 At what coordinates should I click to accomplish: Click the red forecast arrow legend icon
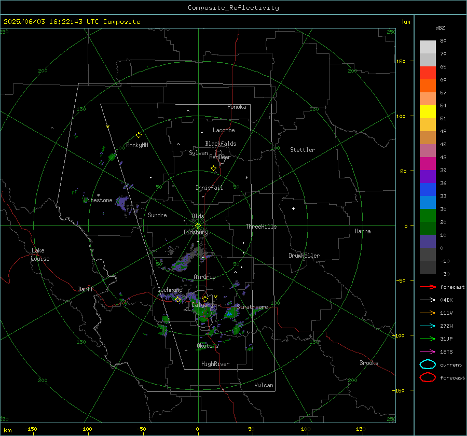[428, 287]
